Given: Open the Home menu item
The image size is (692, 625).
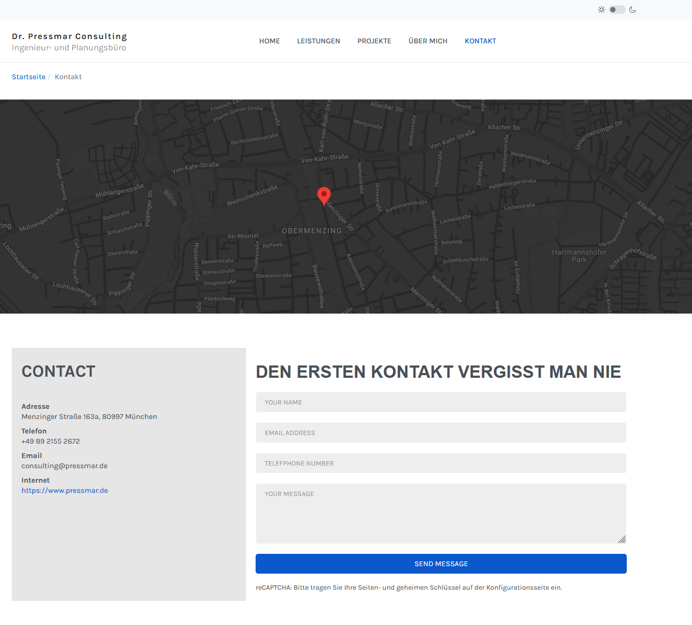Looking at the screenshot, I should [x=270, y=41].
